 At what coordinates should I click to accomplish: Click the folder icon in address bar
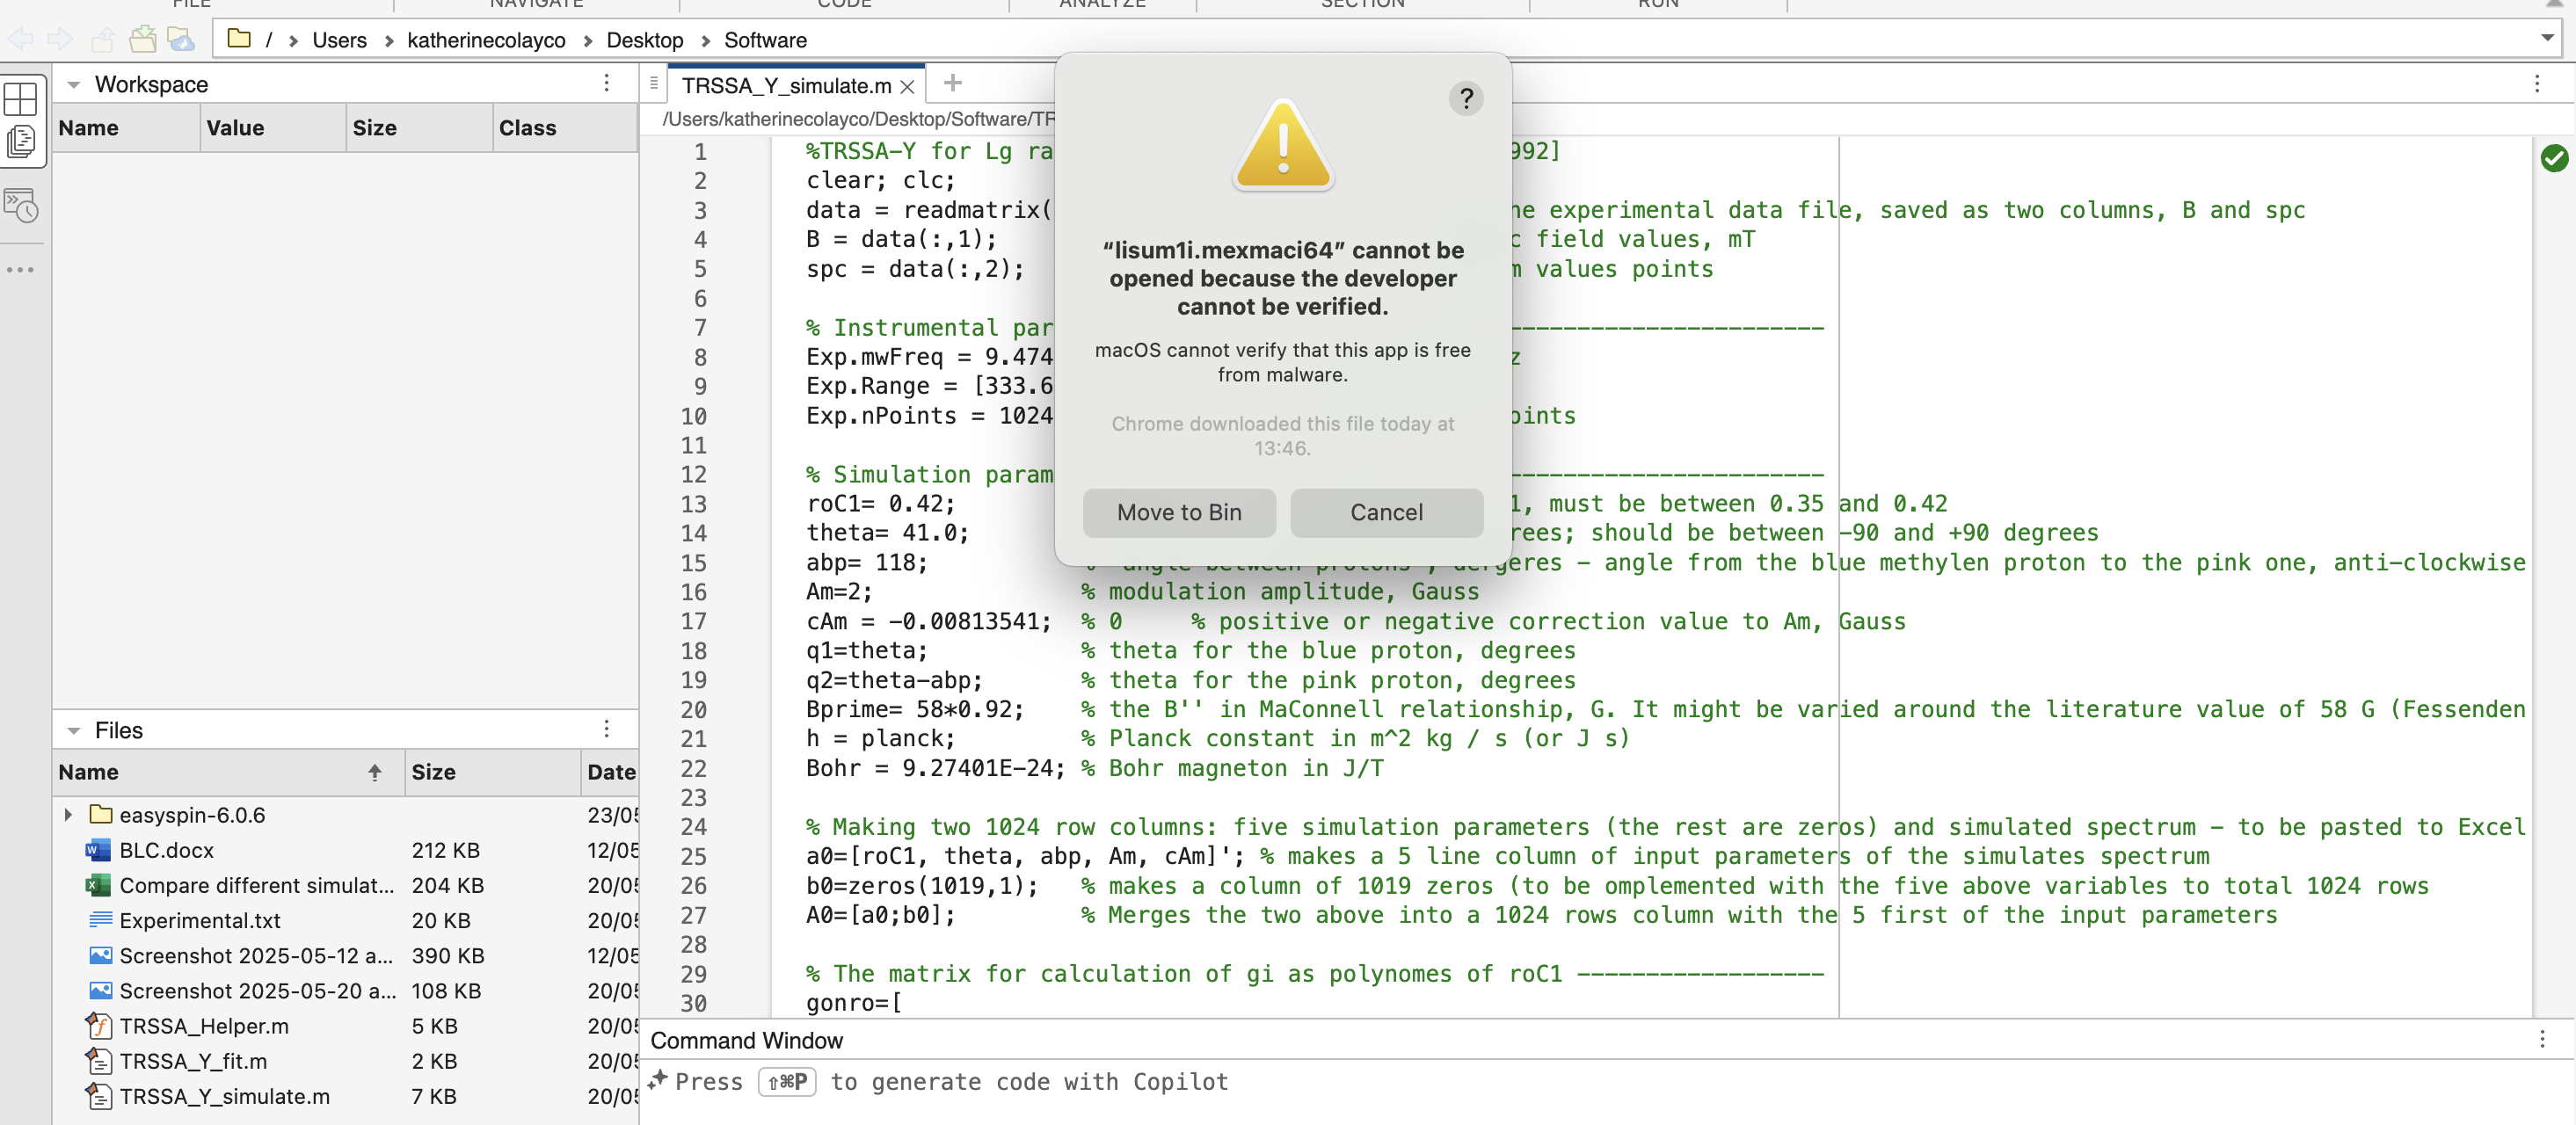tap(239, 39)
